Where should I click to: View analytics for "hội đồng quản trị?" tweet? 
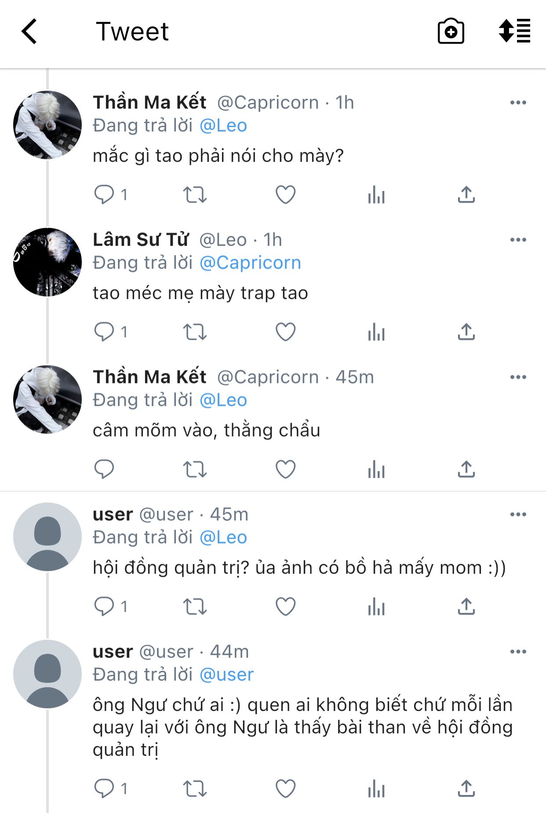[376, 607]
